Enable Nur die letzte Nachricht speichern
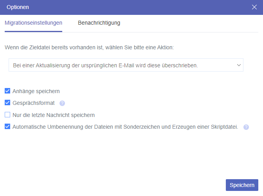 [7, 115]
